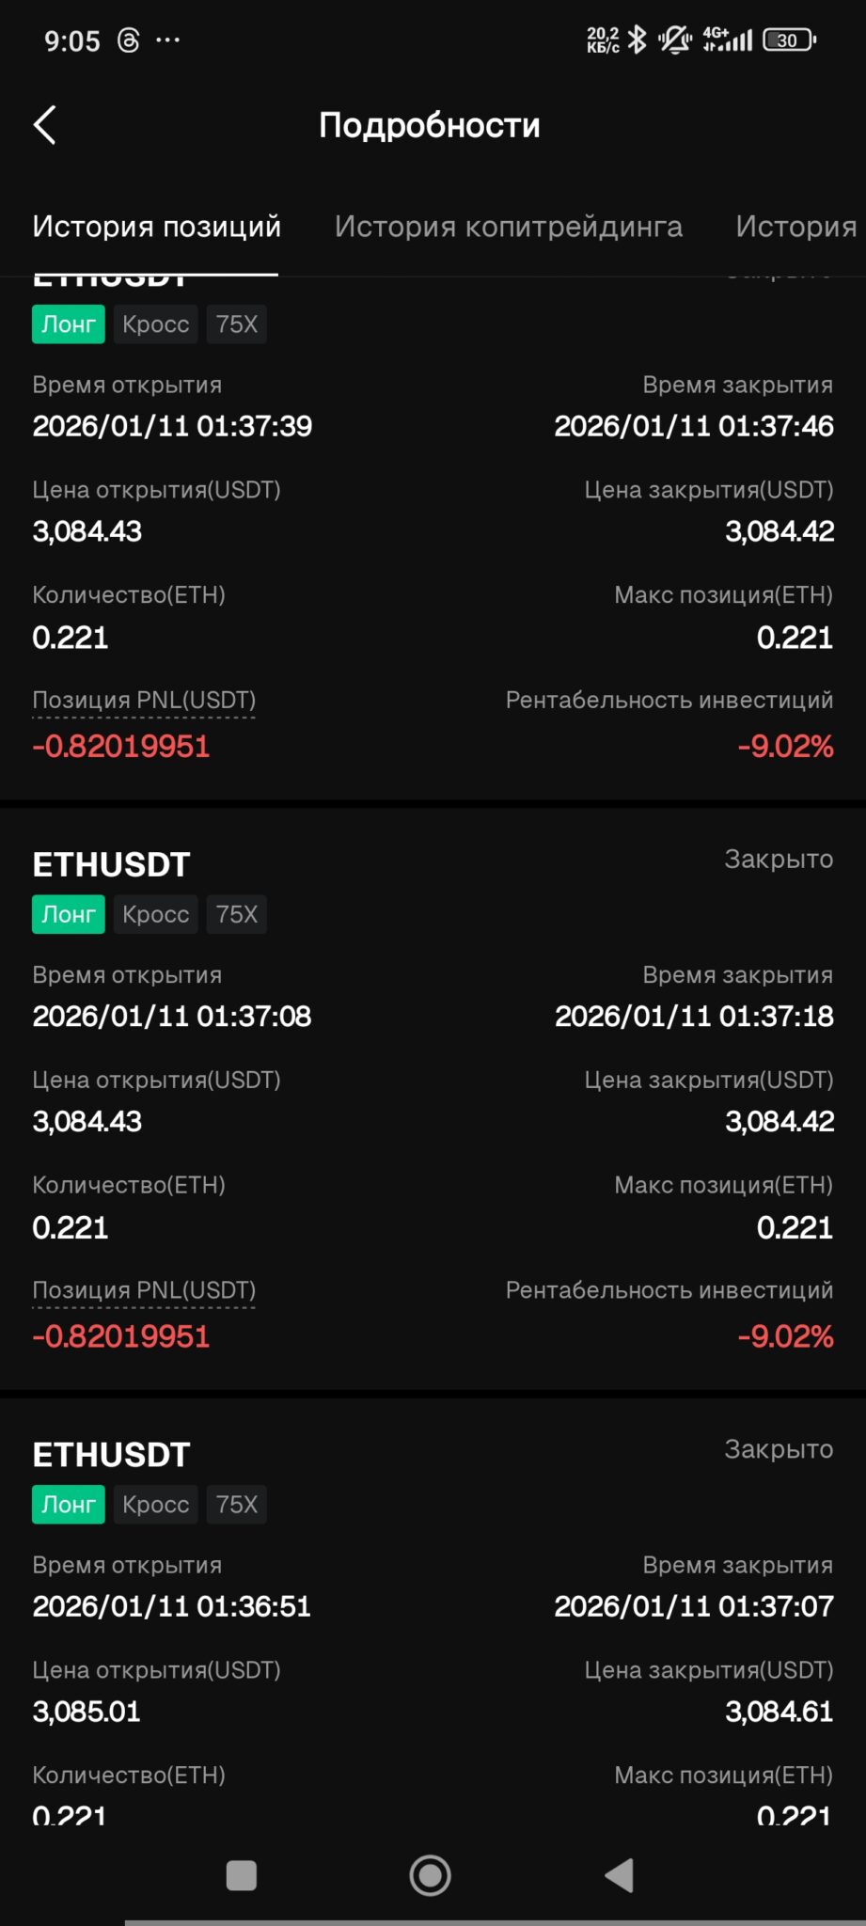Screen dimensions: 866x1926
Task: Tap the battery indicator icon
Action: (789, 40)
